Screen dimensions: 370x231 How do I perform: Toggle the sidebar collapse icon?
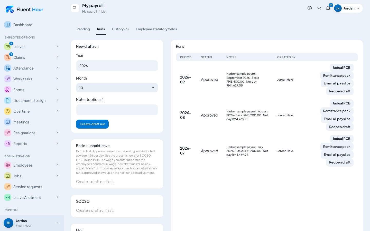click(75, 8)
